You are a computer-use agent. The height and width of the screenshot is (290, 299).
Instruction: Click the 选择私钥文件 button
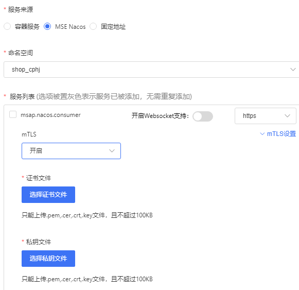[48, 259]
